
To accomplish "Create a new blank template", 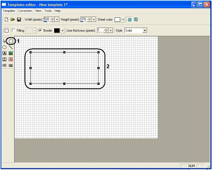I will pyautogui.click(x=7, y=20).
